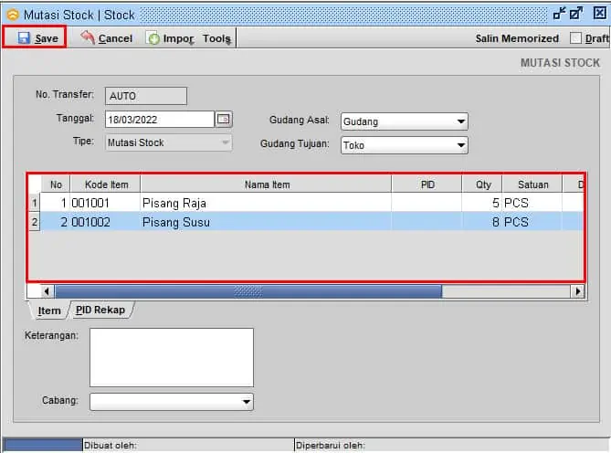The width and height of the screenshot is (611, 453).
Task: Click the Cancel button label
Action: 115,38
